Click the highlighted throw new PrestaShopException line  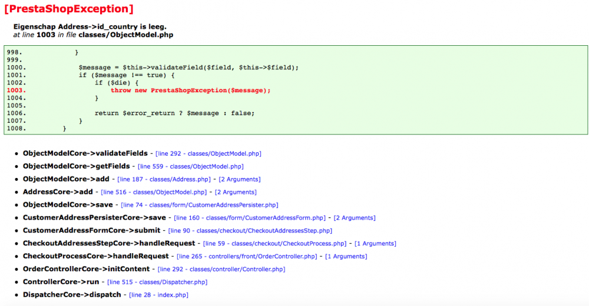click(190, 90)
